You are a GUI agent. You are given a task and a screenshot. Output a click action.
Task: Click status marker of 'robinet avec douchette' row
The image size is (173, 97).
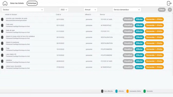click(x=2, y=67)
